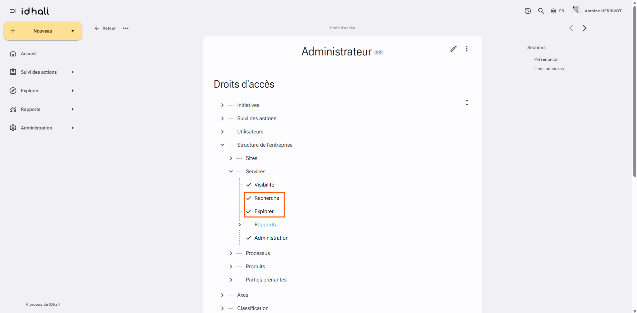Expand the Initiatives tree node
The image size is (637, 313).
pos(222,105)
